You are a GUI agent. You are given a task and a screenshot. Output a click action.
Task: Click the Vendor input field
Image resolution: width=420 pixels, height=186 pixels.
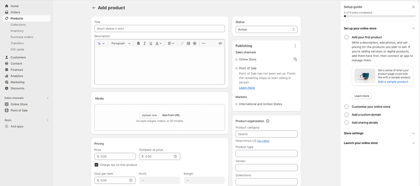pyautogui.click(x=266, y=167)
